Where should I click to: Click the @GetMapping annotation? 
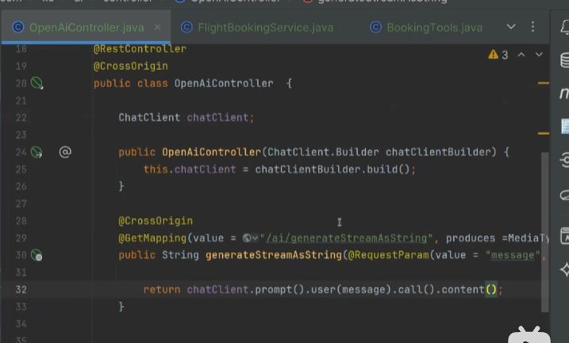152,238
